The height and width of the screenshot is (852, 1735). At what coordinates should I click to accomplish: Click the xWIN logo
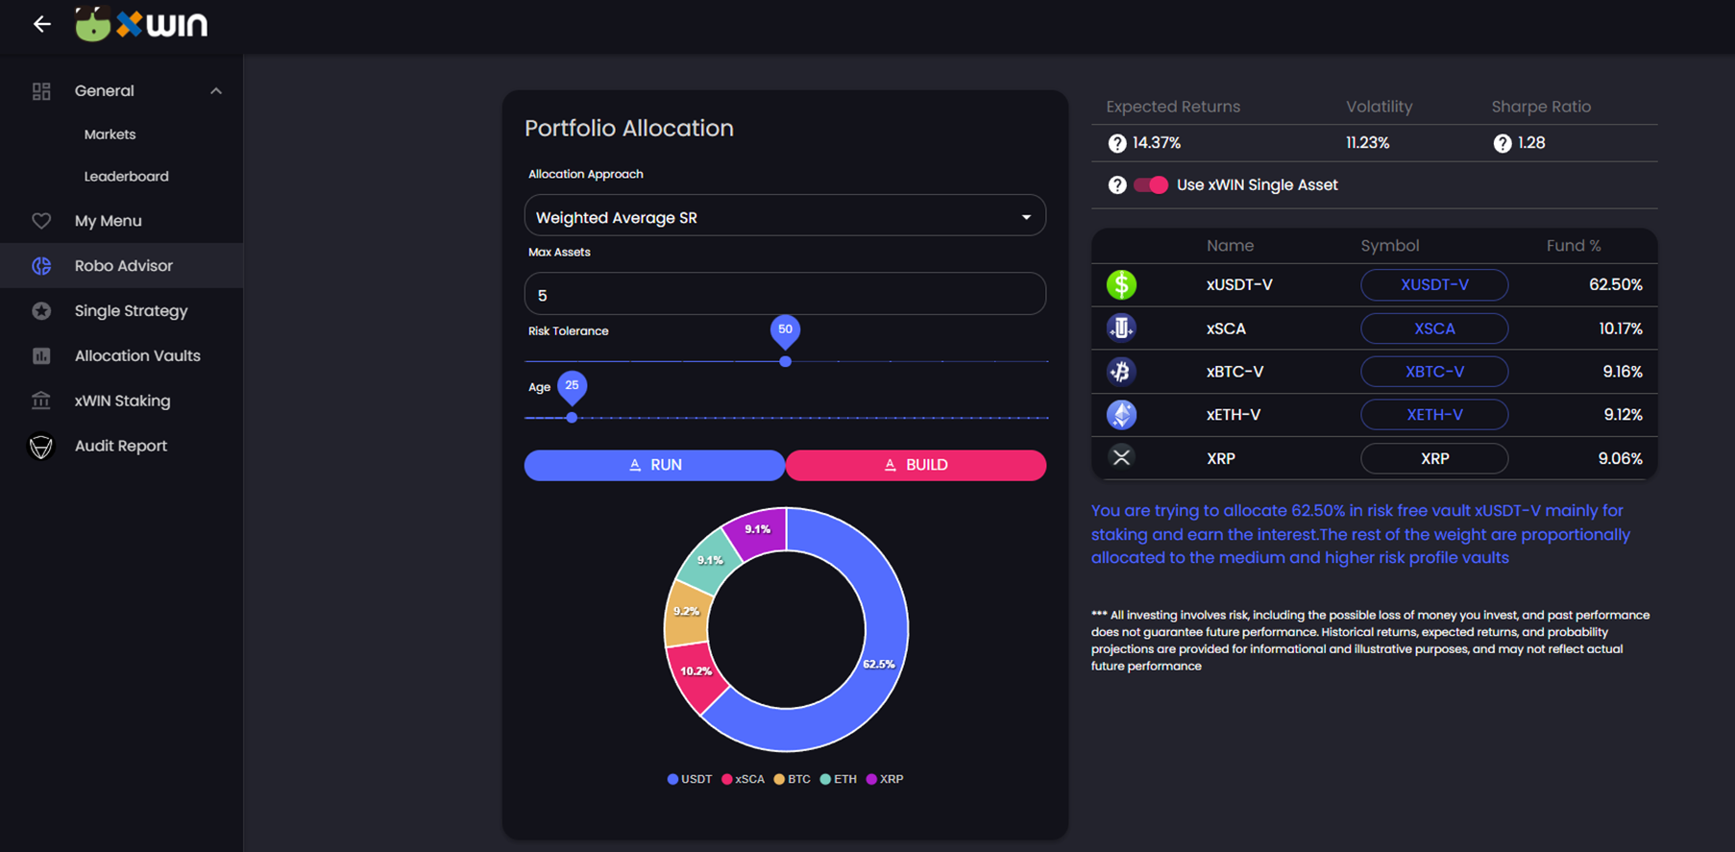(x=142, y=24)
